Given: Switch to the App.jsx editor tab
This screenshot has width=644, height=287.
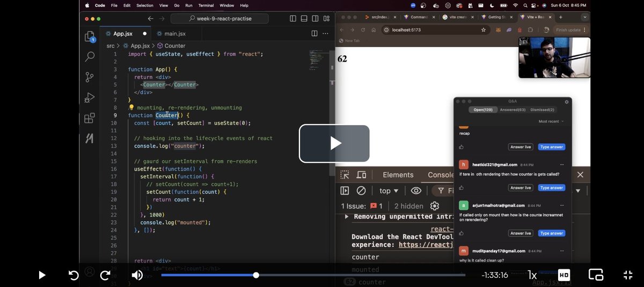Looking at the screenshot, I should click(122, 34).
